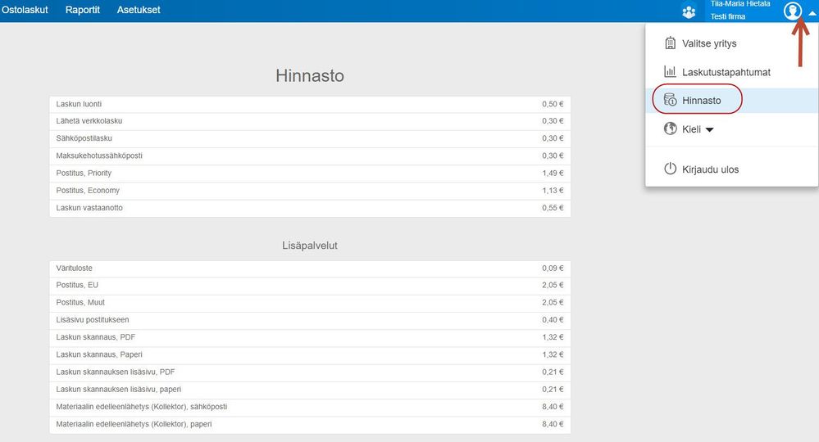Open the Raportit menu
The width and height of the screenshot is (819, 442).
pyautogui.click(x=83, y=10)
